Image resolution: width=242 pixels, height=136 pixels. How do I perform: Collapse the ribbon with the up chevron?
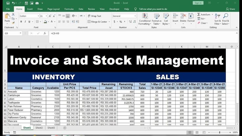pos(237,28)
